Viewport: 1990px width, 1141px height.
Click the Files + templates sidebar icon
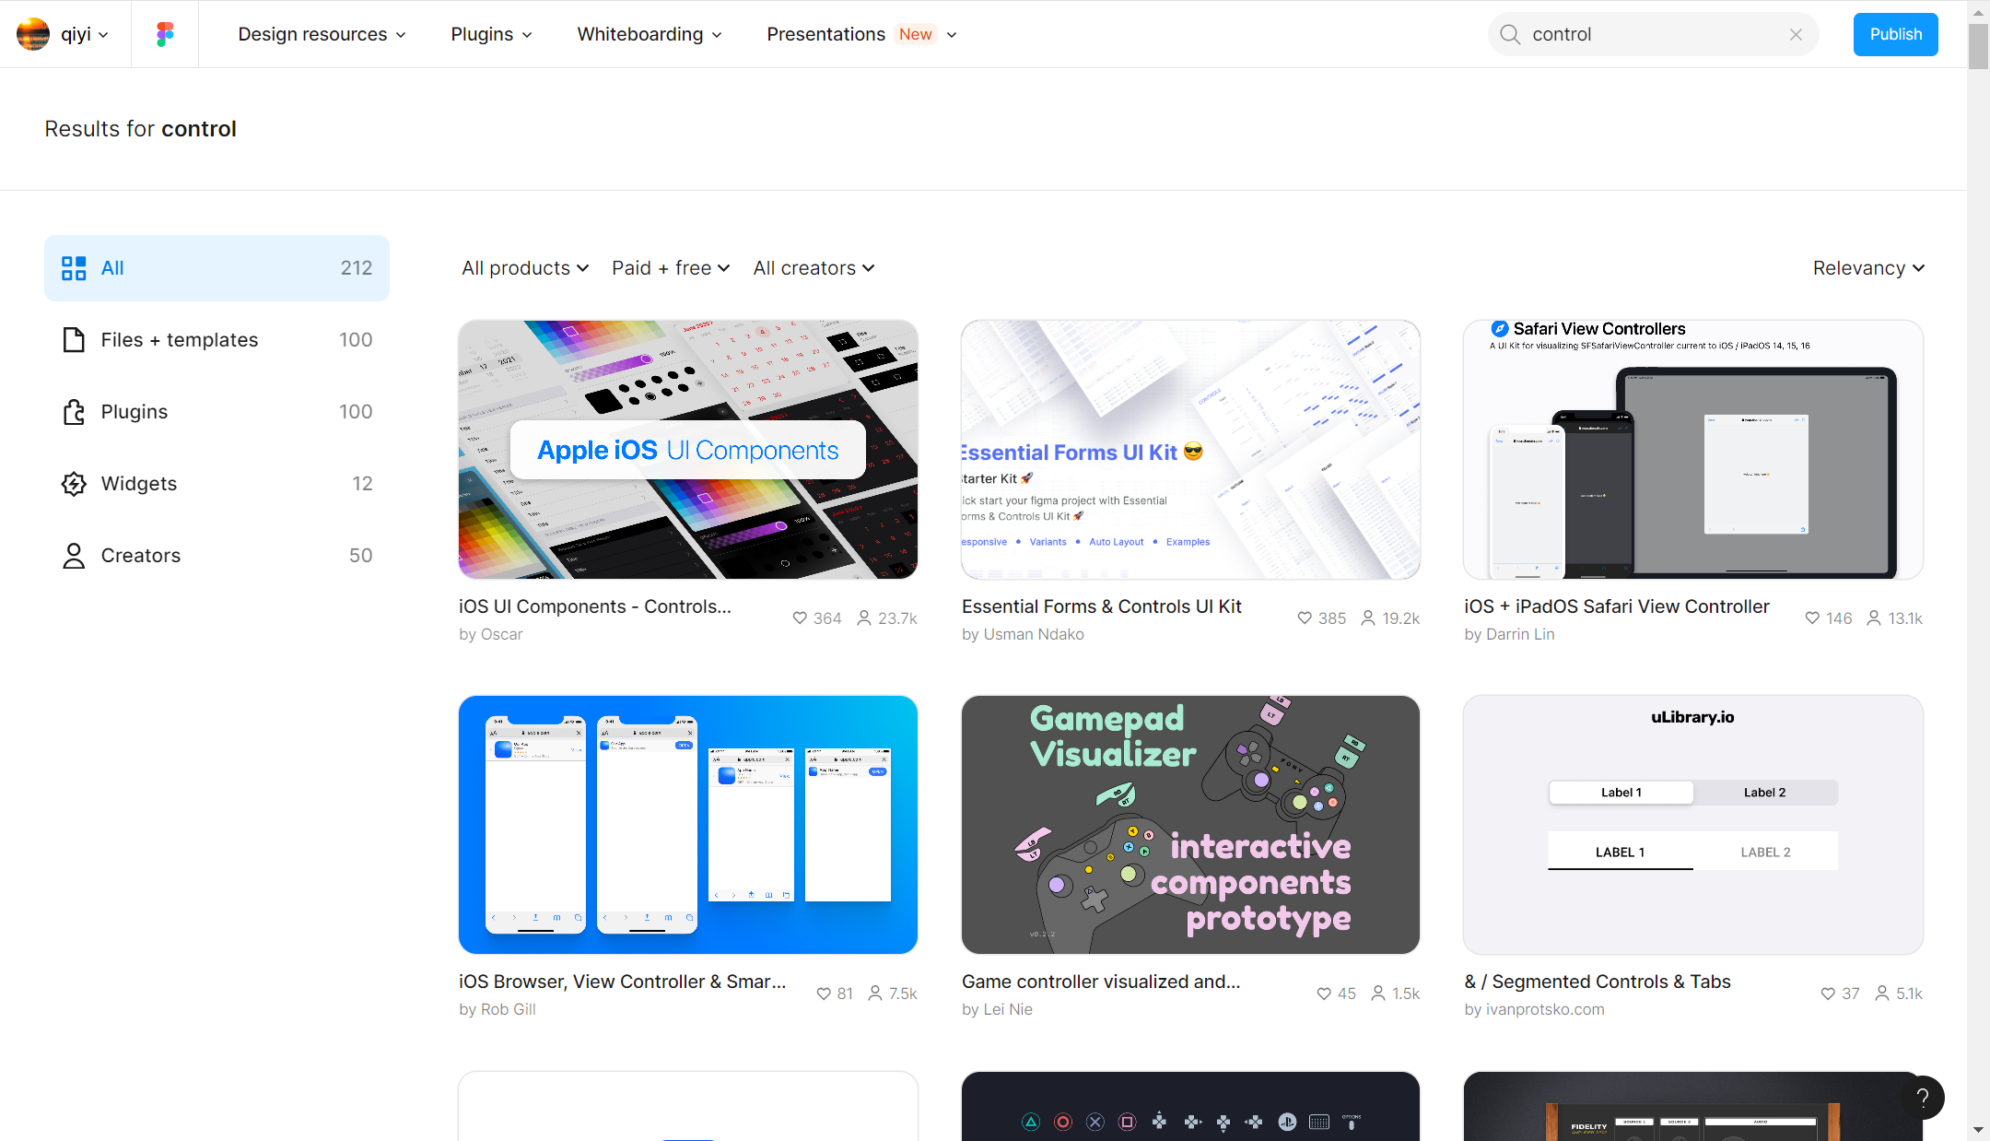point(73,339)
